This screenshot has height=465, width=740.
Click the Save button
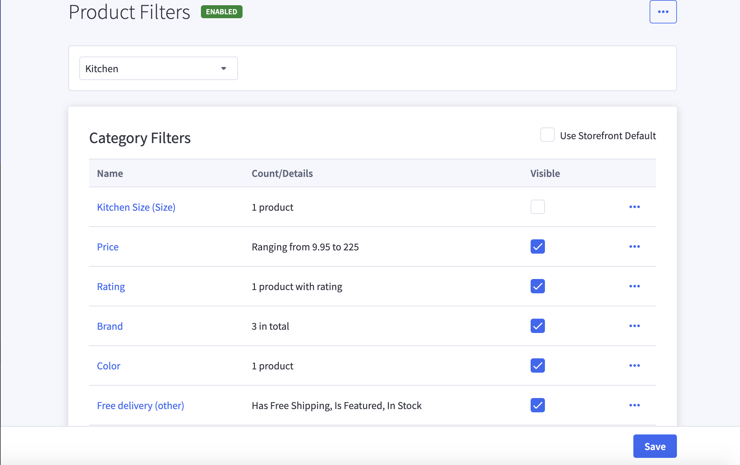(655, 446)
